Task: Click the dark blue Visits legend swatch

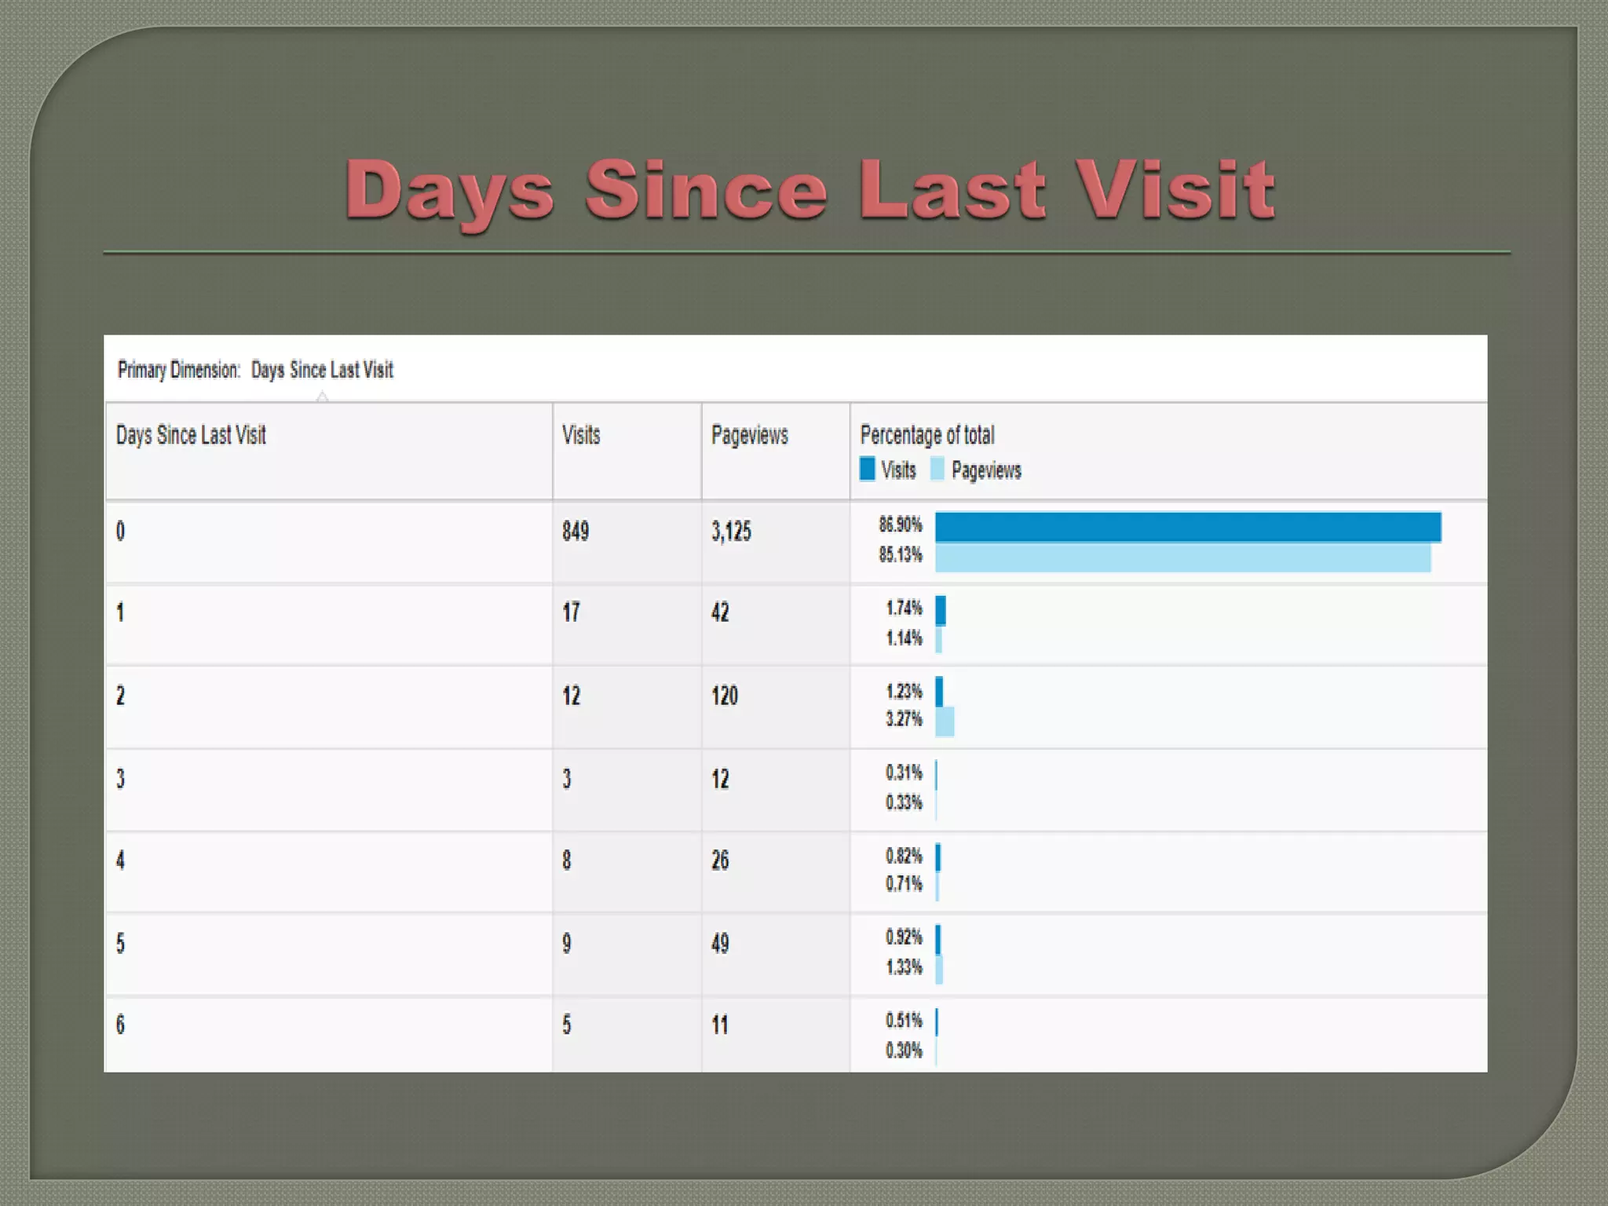Action: point(867,469)
